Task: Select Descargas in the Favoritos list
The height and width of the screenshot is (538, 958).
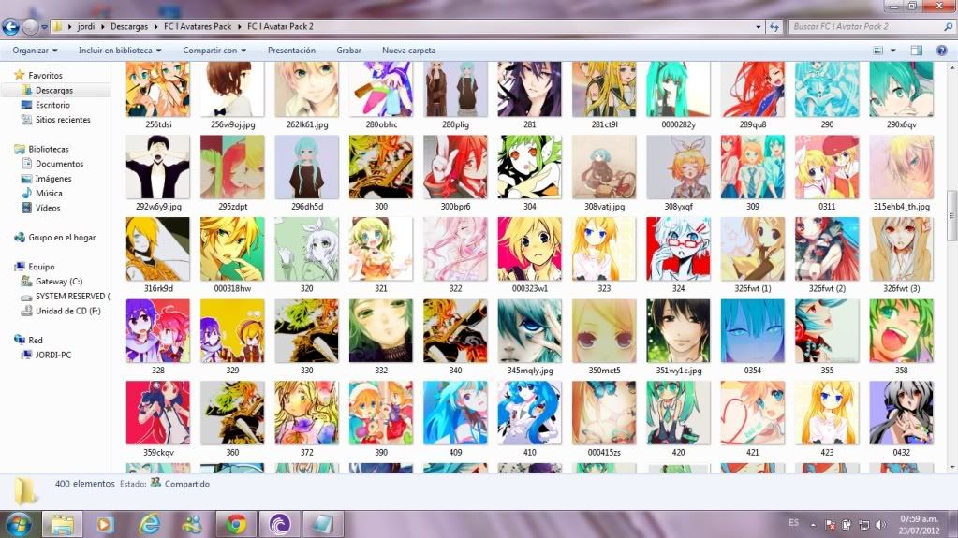Action: (x=53, y=91)
